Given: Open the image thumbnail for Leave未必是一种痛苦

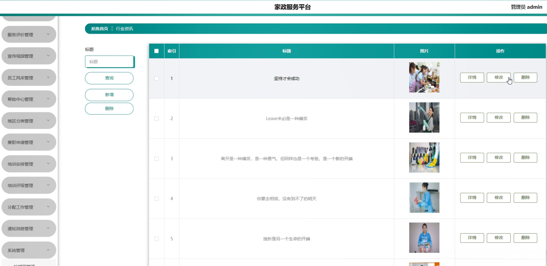Looking at the screenshot, I should 424,117.
